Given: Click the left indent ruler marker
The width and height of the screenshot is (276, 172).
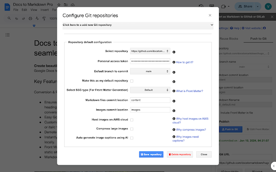Looking at the screenshot, I should click(34, 26).
